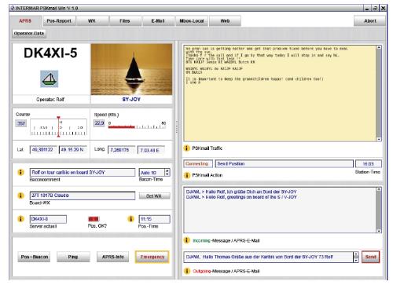The image size is (393, 285).
Task: Click the decimal latitude field 49,301122
Action: pos(43,150)
